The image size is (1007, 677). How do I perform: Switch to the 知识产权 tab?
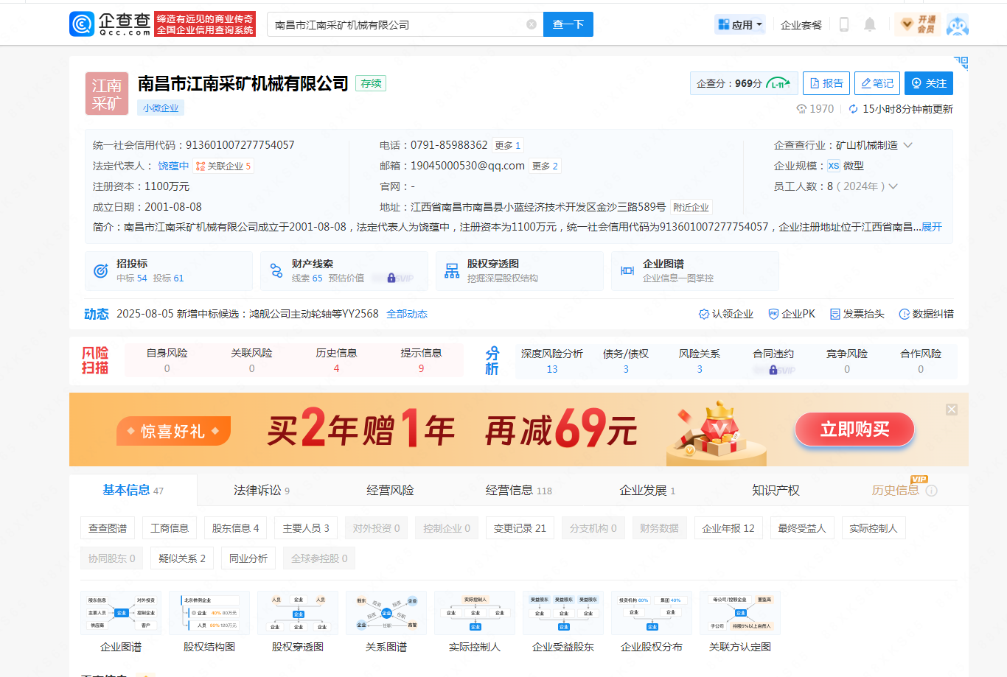[x=776, y=491]
